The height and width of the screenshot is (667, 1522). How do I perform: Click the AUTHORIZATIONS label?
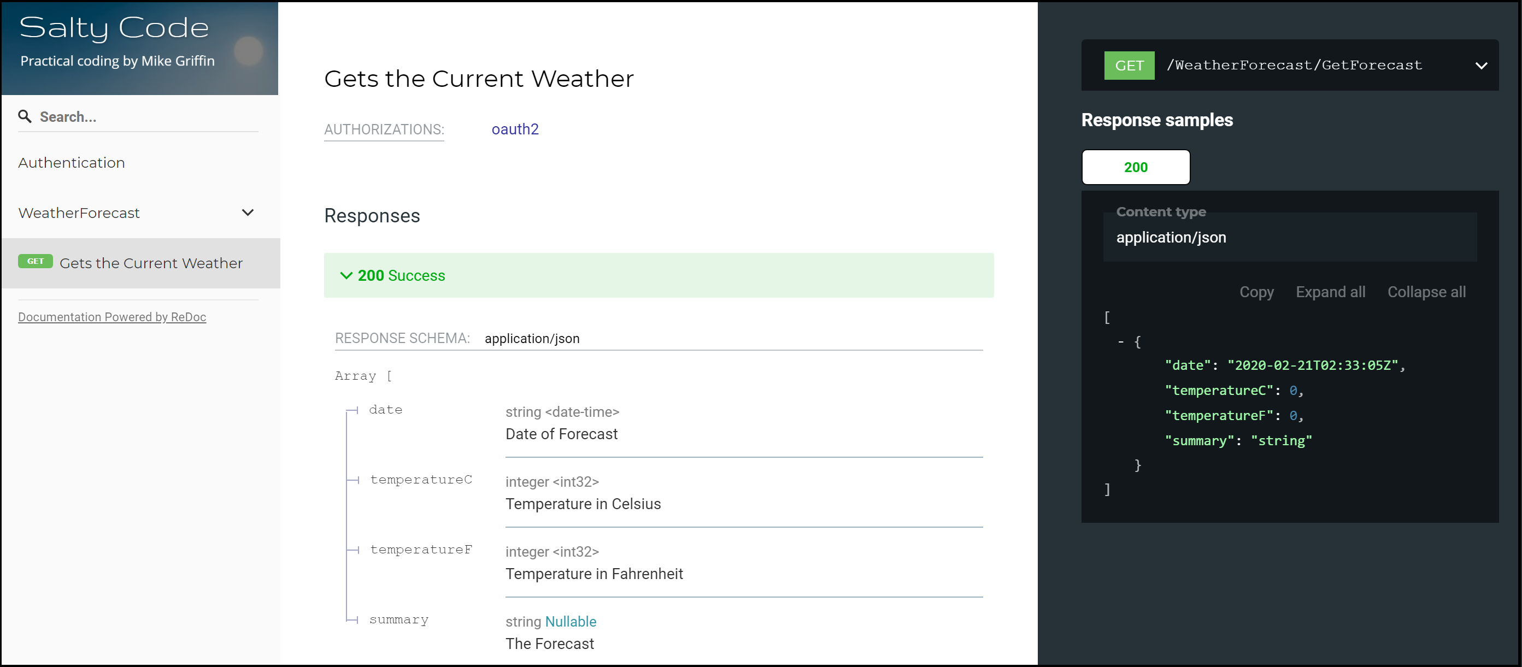pos(384,129)
